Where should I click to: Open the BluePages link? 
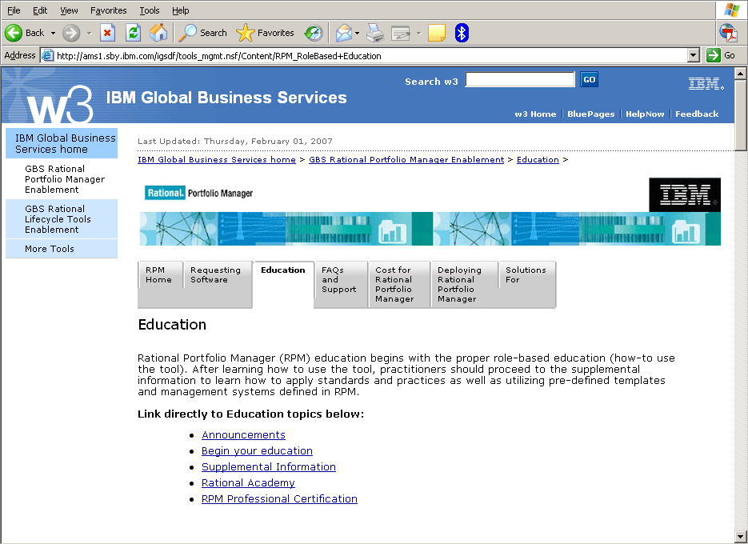[x=590, y=114]
